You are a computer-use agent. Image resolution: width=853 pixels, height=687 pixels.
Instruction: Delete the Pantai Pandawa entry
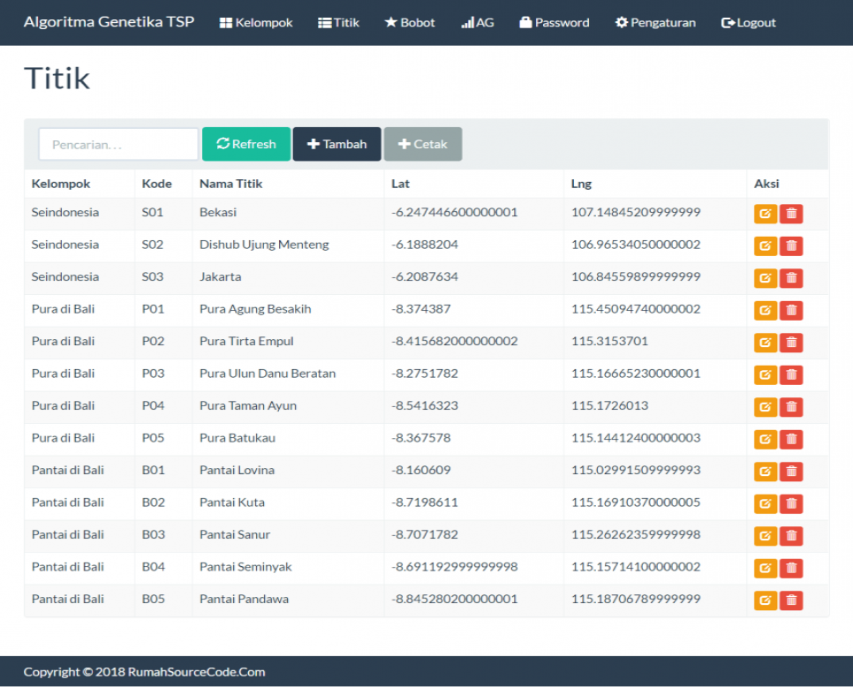(791, 600)
